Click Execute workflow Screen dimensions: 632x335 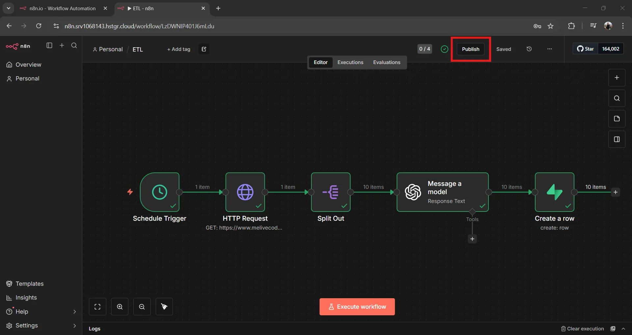pyautogui.click(x=357, y=306)
